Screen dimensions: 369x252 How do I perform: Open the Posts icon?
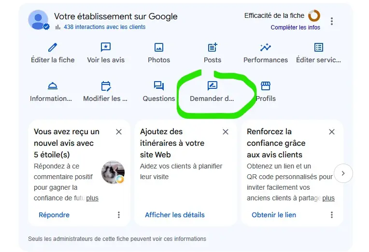213,47
